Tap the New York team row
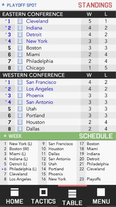116x207 pixels. click(58, 41)
